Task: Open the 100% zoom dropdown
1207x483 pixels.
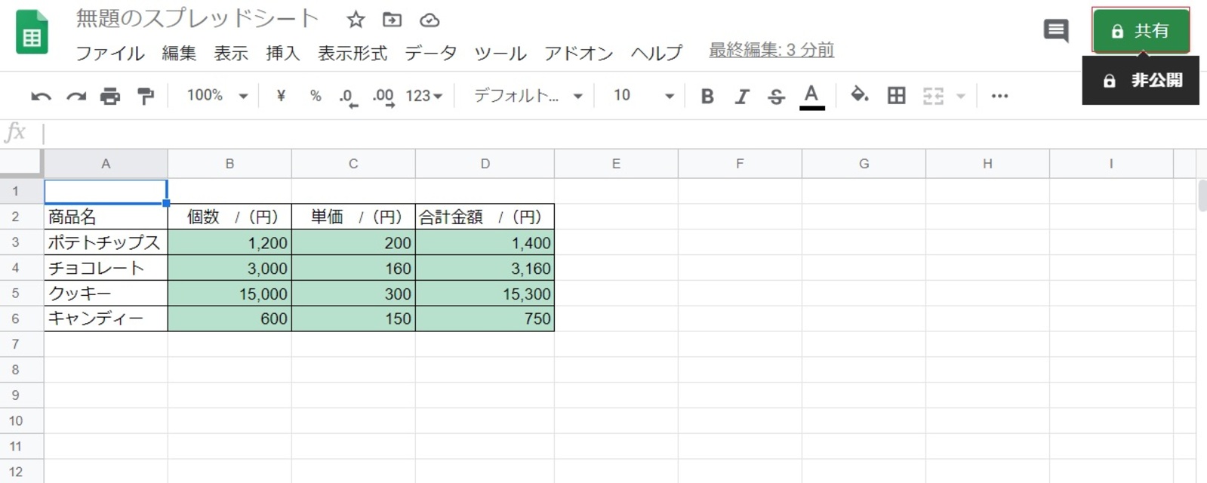Action: tap(217, 96)
